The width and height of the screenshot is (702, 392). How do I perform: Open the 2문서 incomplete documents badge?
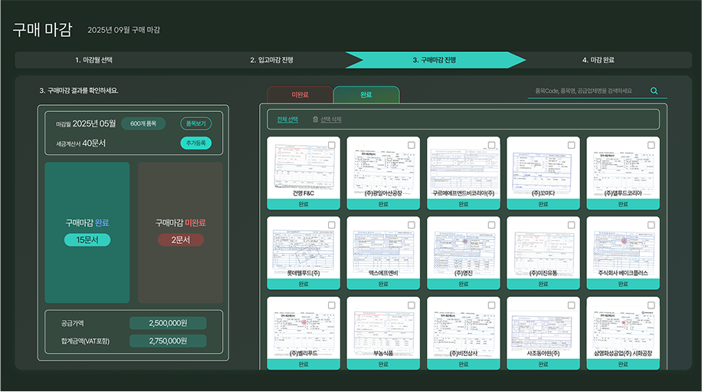180,240
